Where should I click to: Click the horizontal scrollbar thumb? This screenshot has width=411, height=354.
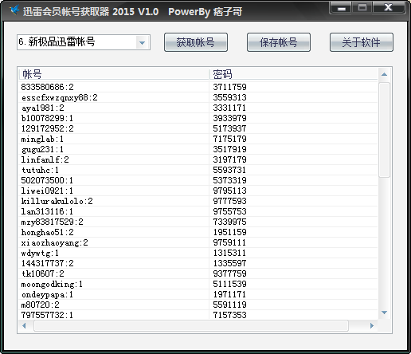[x=191, y=325]
